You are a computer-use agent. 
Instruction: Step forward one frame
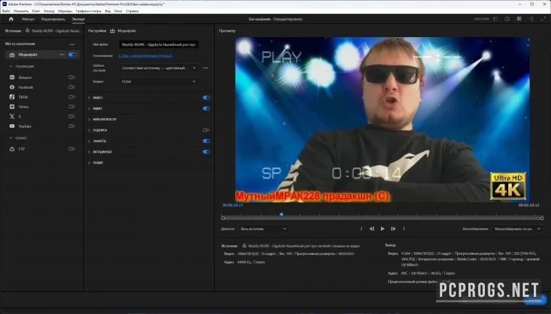tap(393, 229)
